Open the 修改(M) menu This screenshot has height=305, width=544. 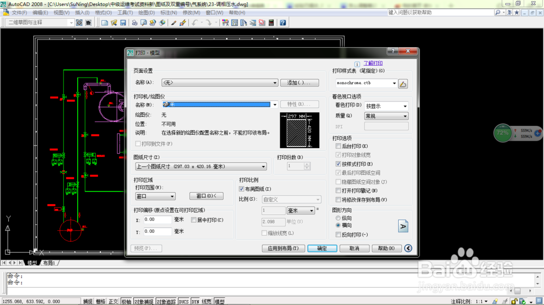191,12
